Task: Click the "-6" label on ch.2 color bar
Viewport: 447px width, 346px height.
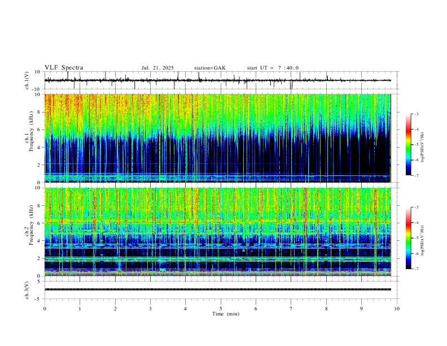Action: pos(416,253)
